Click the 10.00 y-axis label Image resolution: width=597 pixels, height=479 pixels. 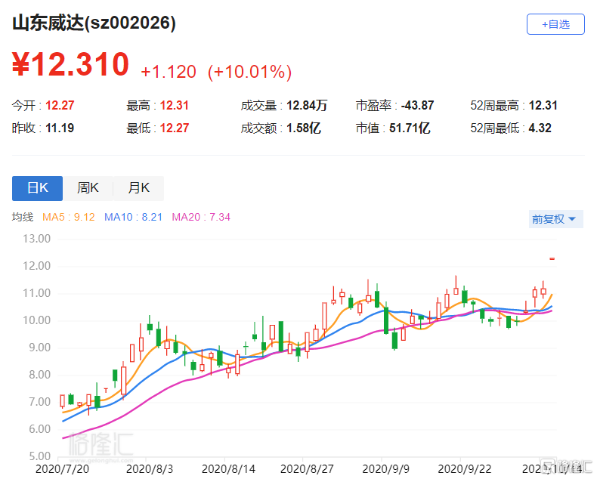pyautogui.click(x=36, y=320)
